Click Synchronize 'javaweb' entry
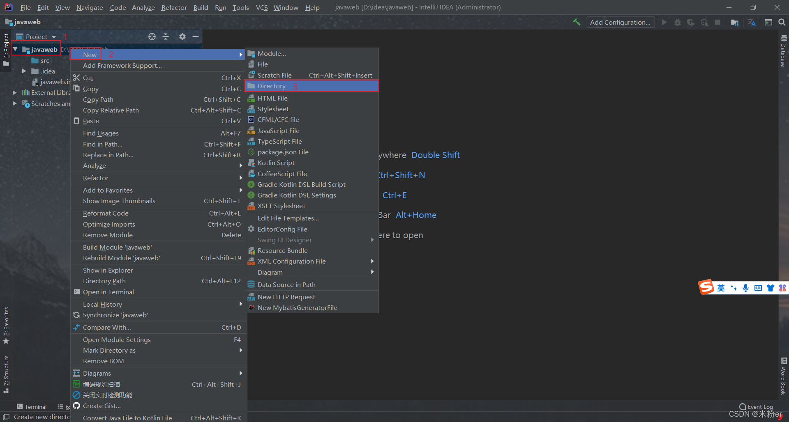This screenshot has height=422, width=789. 159,315
